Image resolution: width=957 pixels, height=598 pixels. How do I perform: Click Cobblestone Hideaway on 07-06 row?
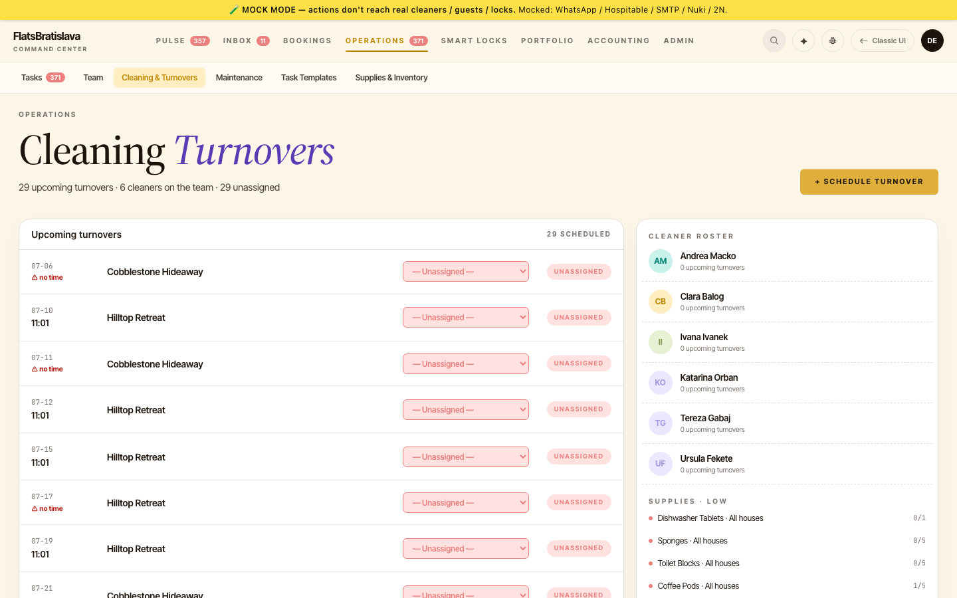(155, 272)
